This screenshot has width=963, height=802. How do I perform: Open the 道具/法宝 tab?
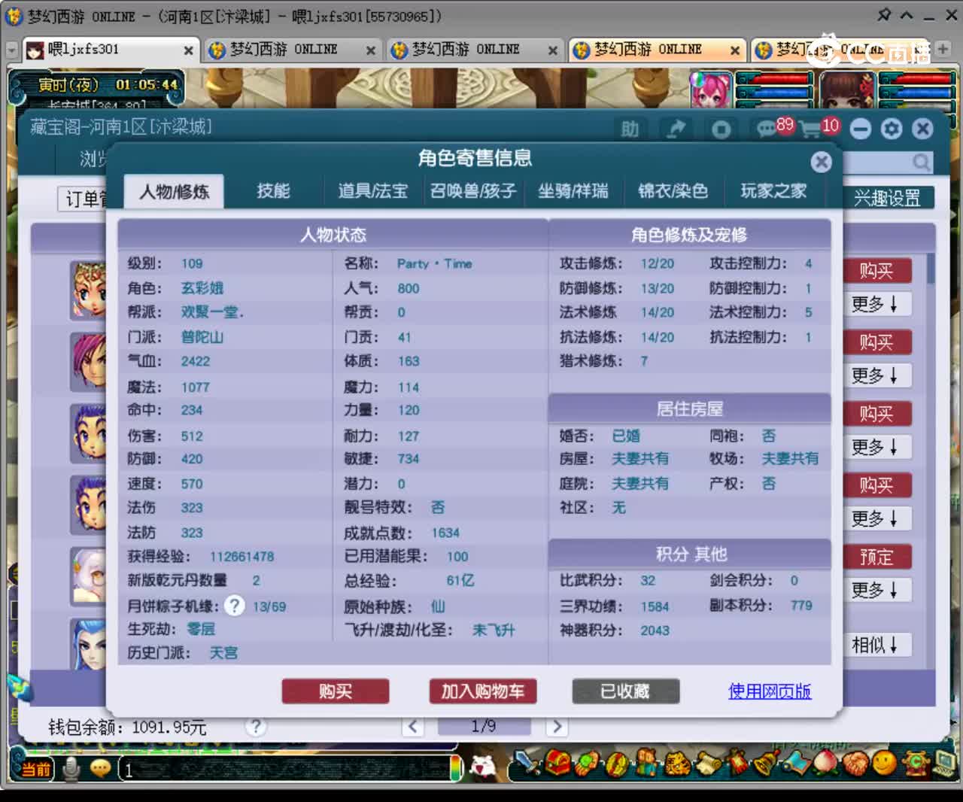click(373, 191)
